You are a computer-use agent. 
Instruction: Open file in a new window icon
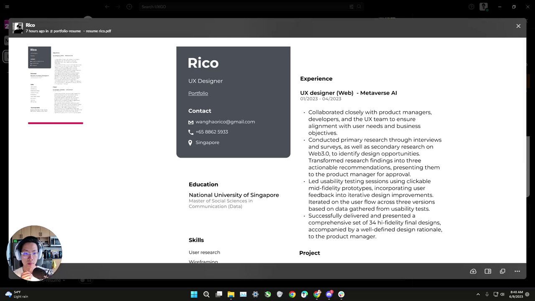pyautogui.click(x=502, y=271)
